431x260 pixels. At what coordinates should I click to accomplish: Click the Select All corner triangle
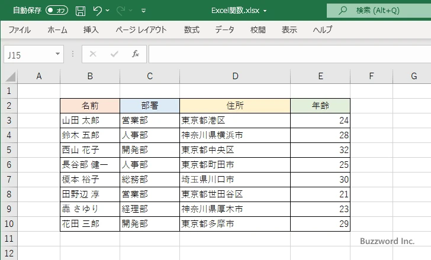[10, 76]
